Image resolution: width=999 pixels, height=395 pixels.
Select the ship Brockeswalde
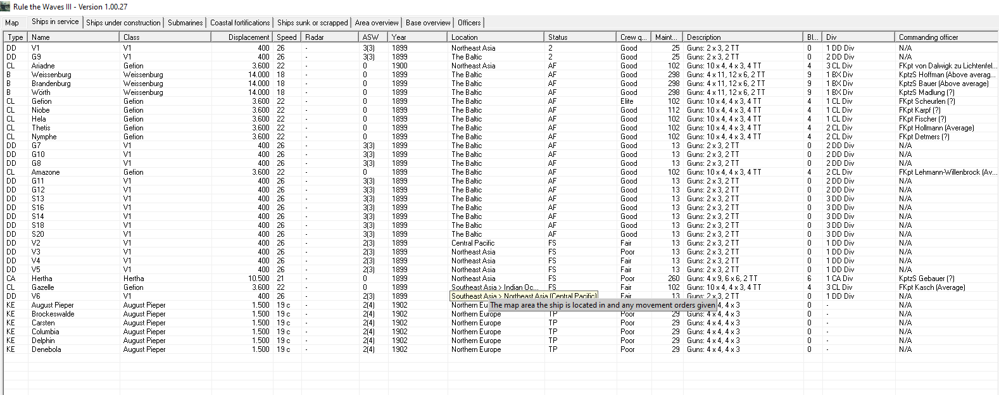coord(53,314)
